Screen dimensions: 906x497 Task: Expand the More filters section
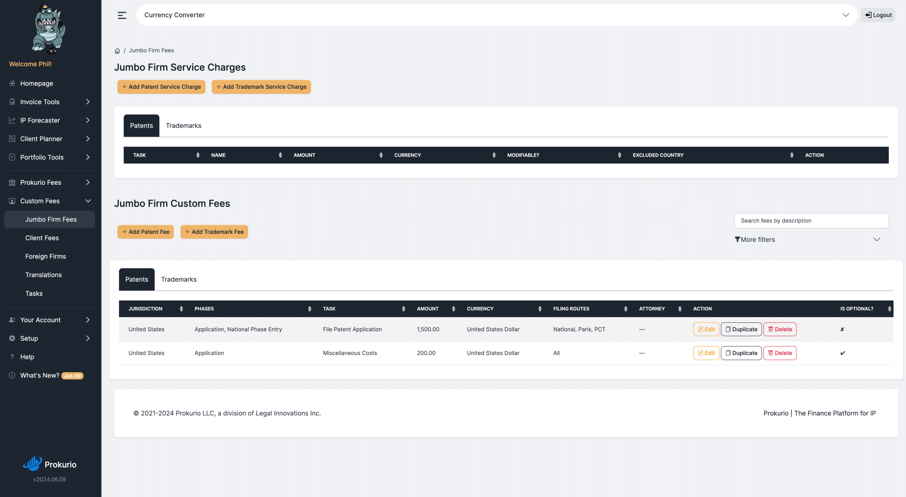click(807, 240)
